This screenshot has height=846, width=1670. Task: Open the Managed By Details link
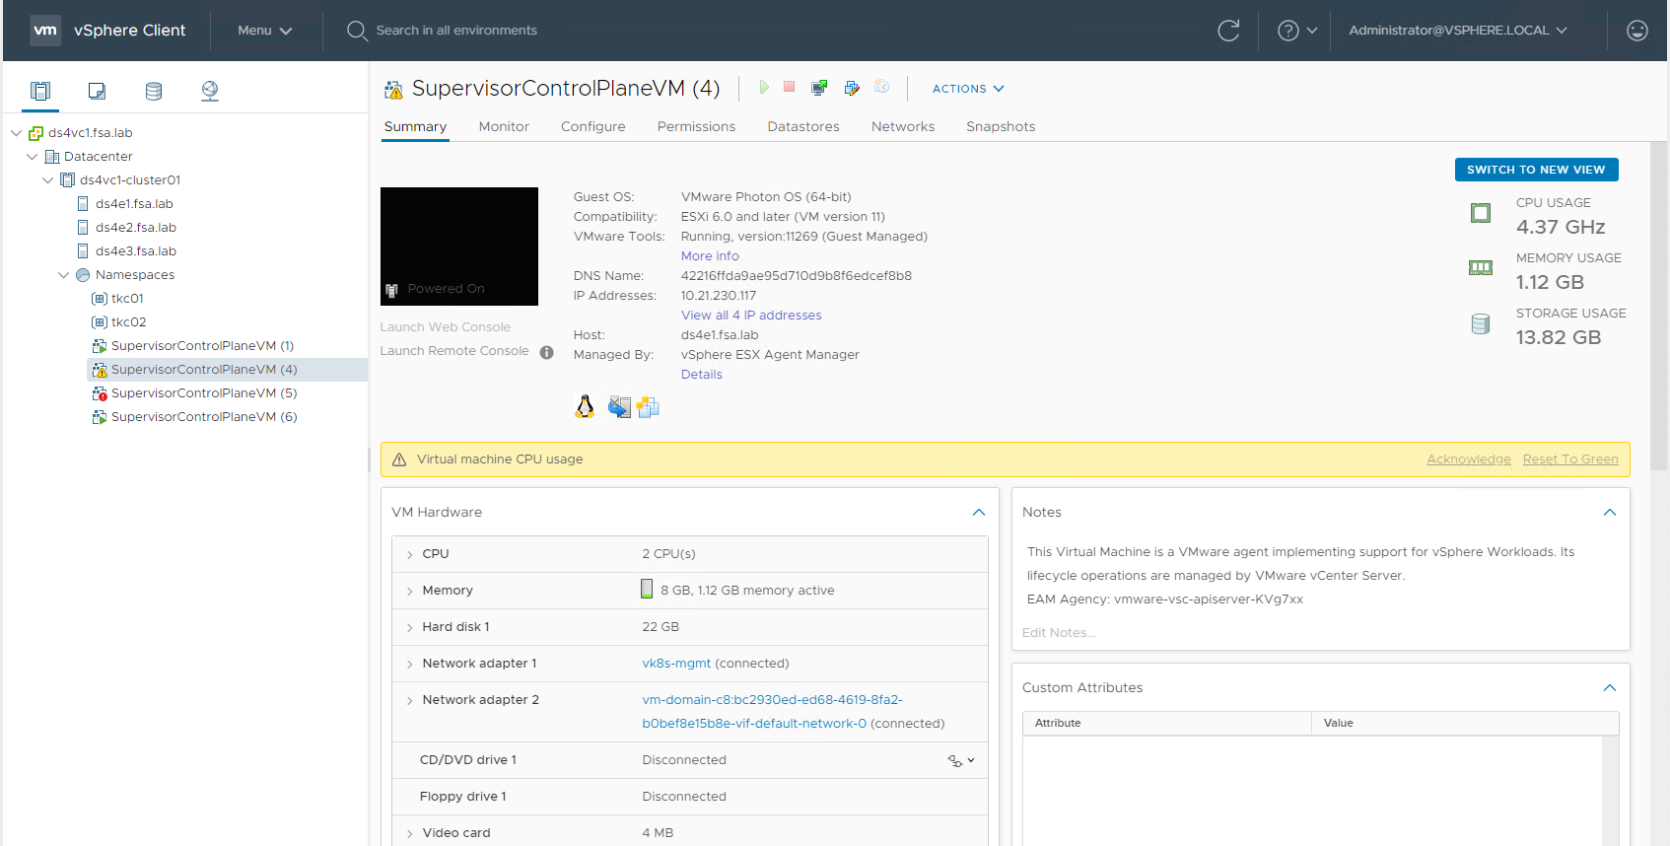[x=702, y=375]
